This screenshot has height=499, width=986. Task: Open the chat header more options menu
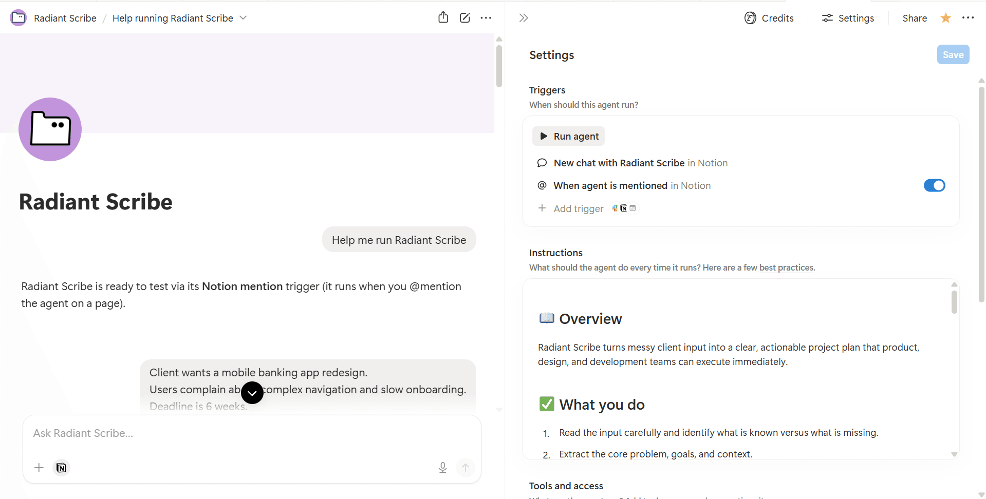point(486,18)
